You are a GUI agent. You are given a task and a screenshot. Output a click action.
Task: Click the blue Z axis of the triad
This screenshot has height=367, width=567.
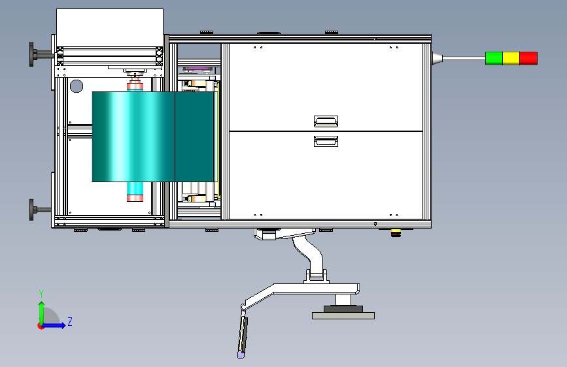[54, 325]
